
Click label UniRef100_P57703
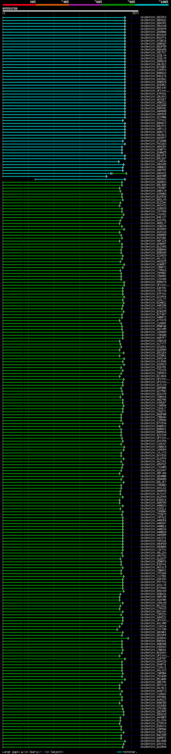153,582
